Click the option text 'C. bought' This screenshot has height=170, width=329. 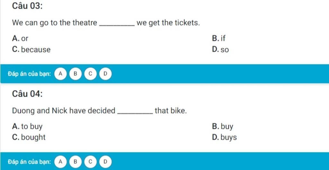(x=29, y=137)
